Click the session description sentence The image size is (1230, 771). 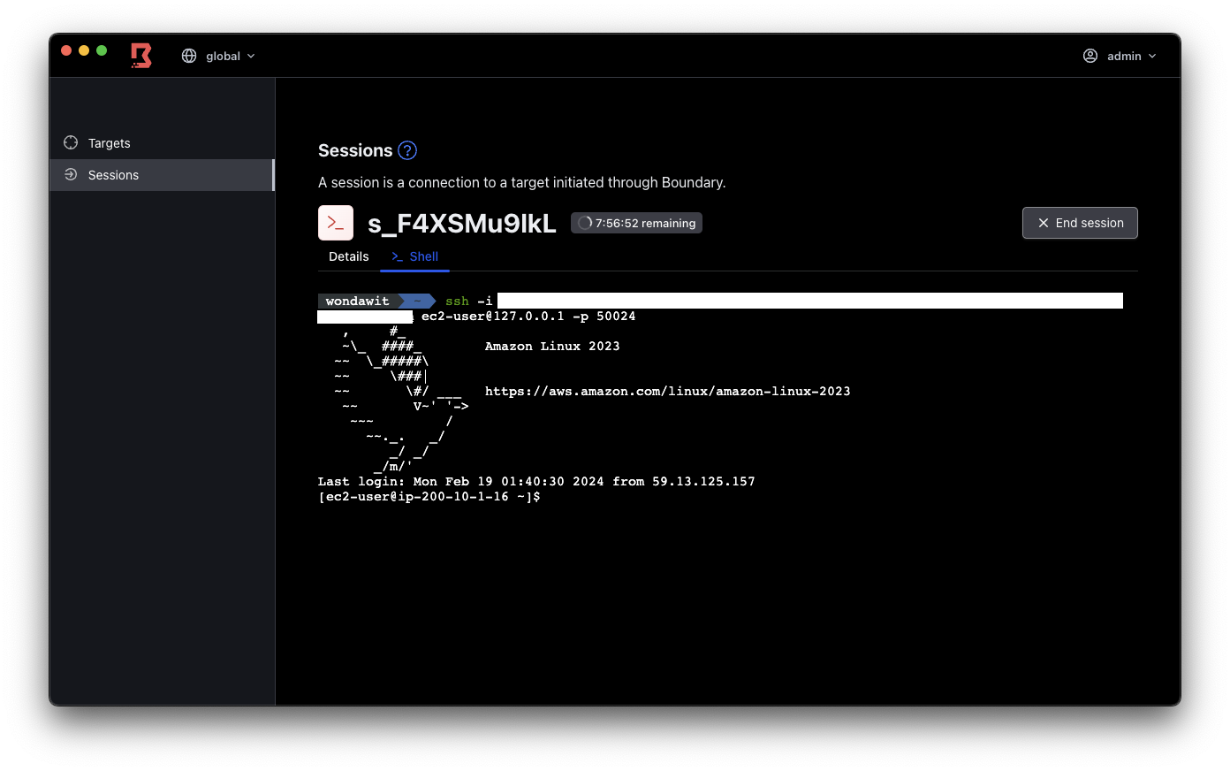(522, 182)
